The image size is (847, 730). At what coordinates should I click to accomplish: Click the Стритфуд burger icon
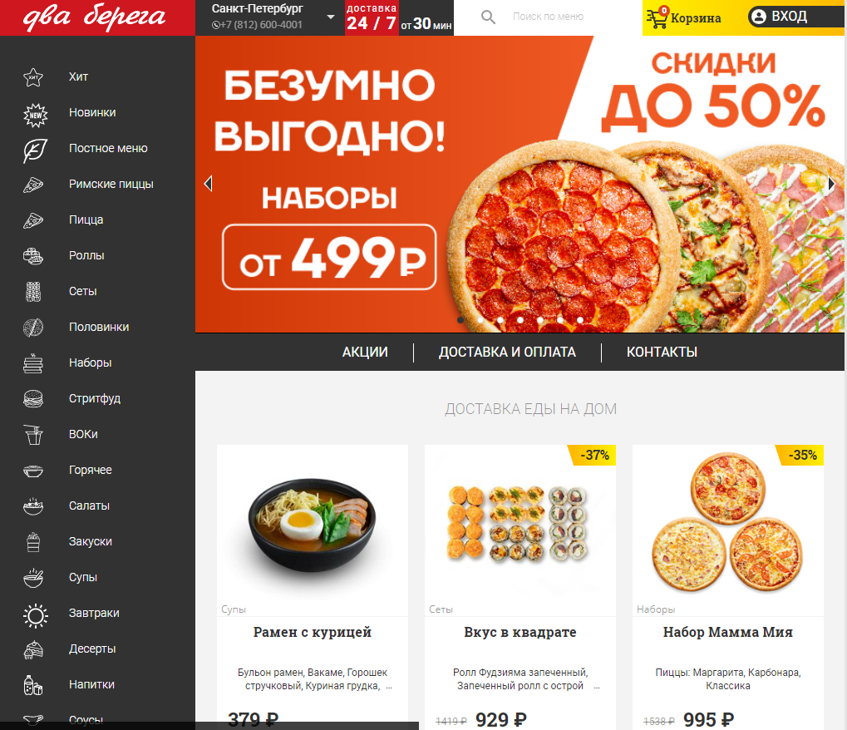tap(33, 399)
